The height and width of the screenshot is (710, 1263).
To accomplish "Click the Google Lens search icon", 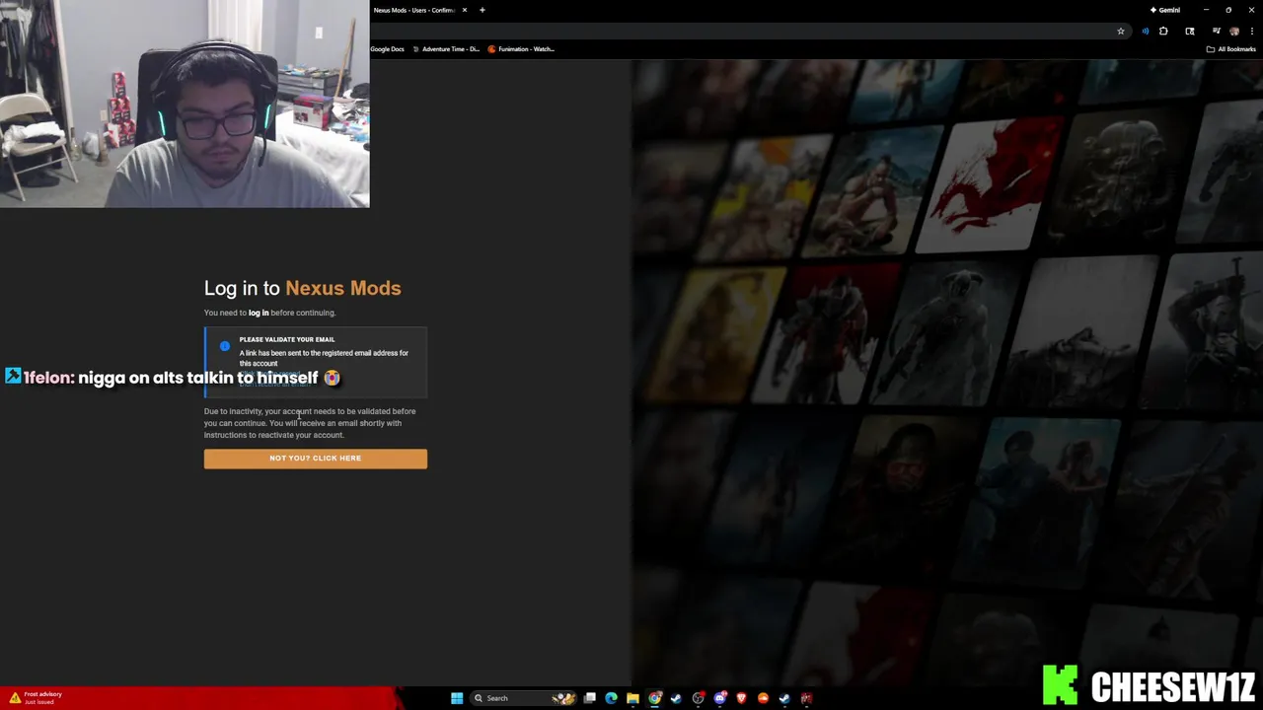I will (x=1190, y=32).
